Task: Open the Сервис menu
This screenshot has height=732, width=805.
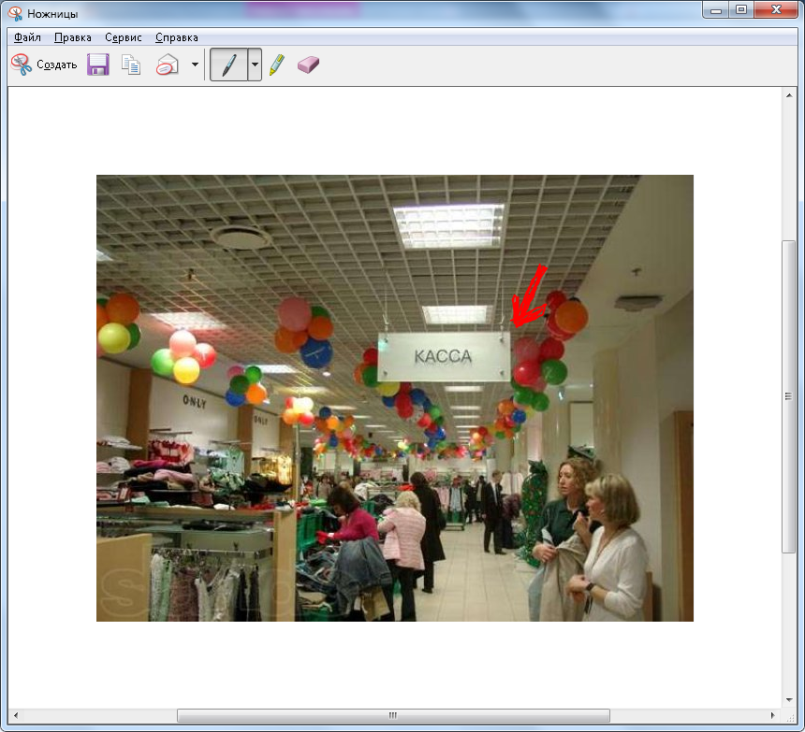Action: (124, 37)
